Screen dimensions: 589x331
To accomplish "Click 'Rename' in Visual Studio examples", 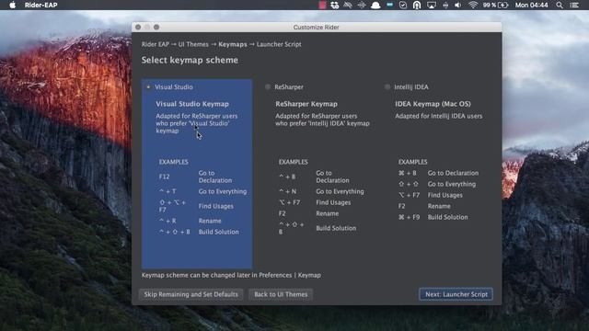I will (x=210, y=221).
